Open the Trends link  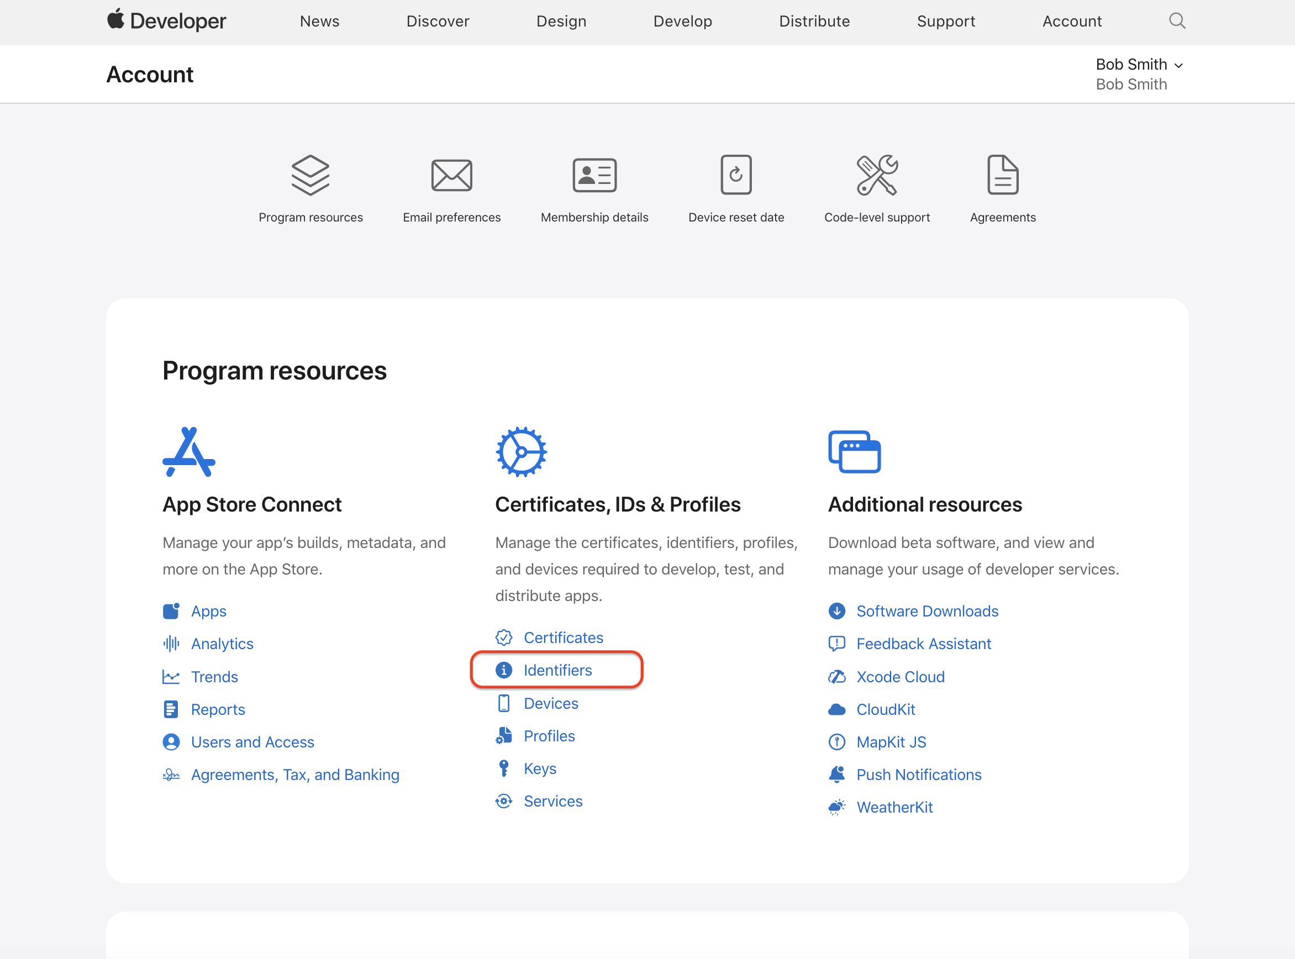click(x=215, y=677)
